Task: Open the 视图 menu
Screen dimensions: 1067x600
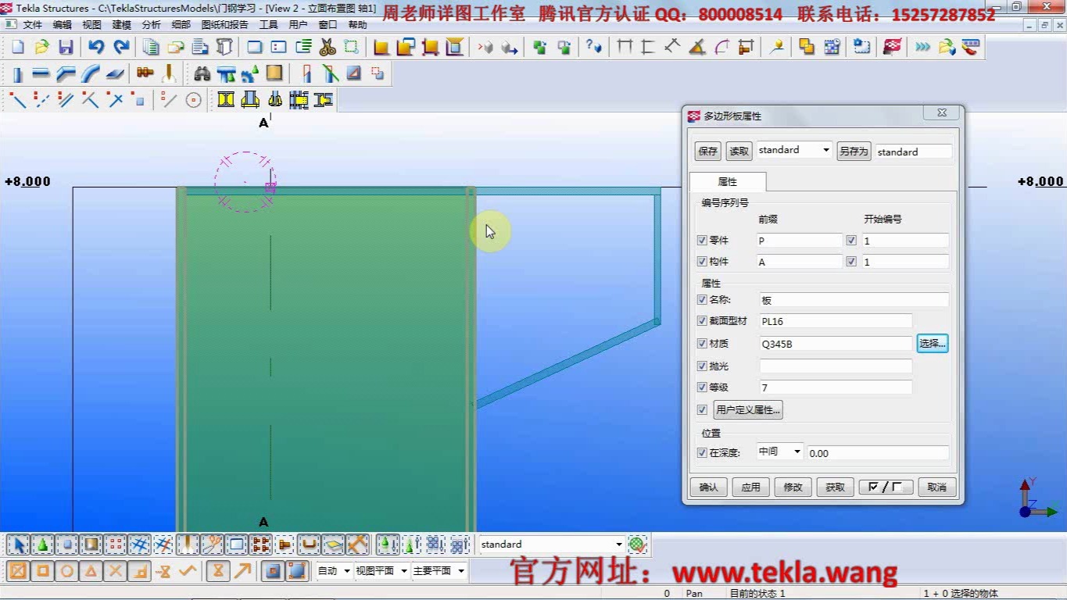Action: (x=91, y=25)
